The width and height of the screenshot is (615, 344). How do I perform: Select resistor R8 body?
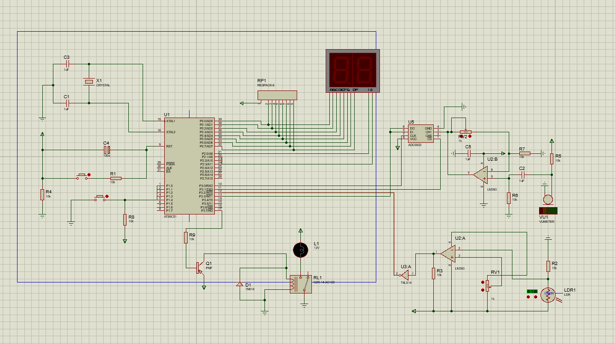click(x=125, y=220)
